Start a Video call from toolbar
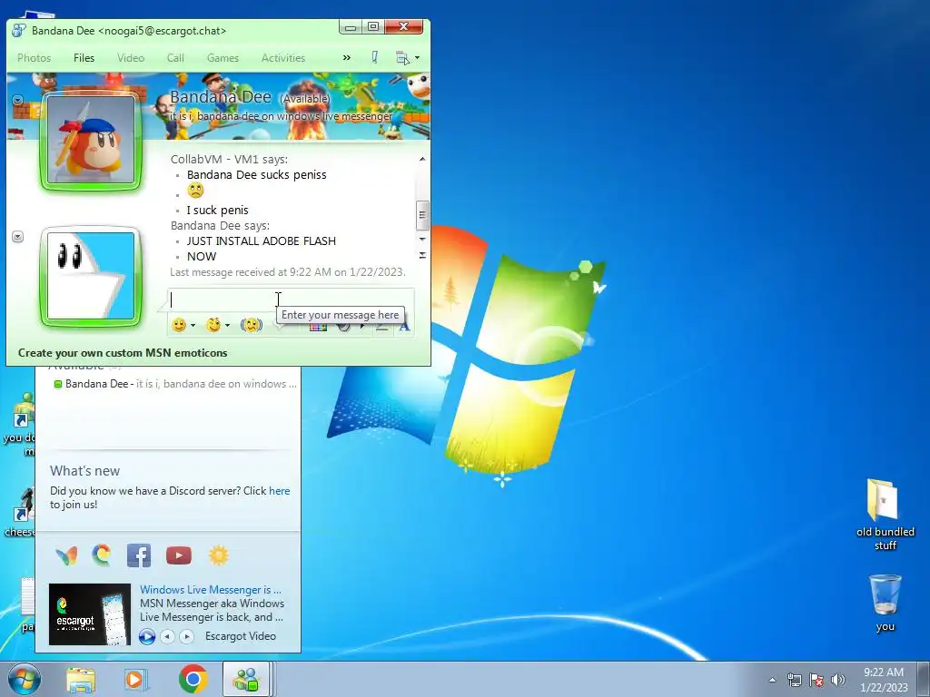The image size is (930, 697). [x=131, y=57]
